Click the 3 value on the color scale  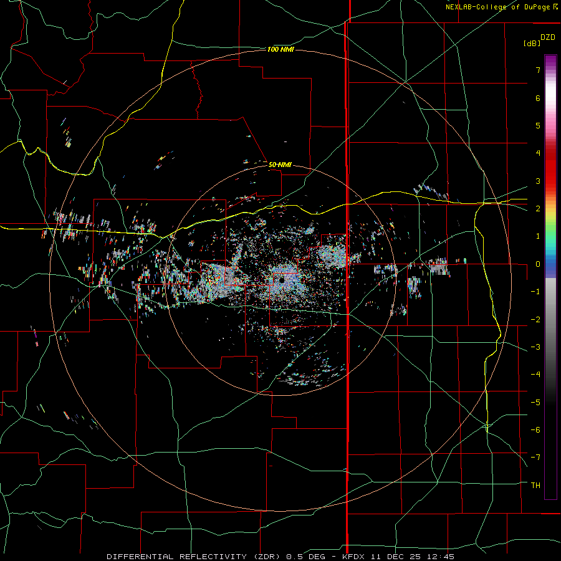tap(538, 181)
